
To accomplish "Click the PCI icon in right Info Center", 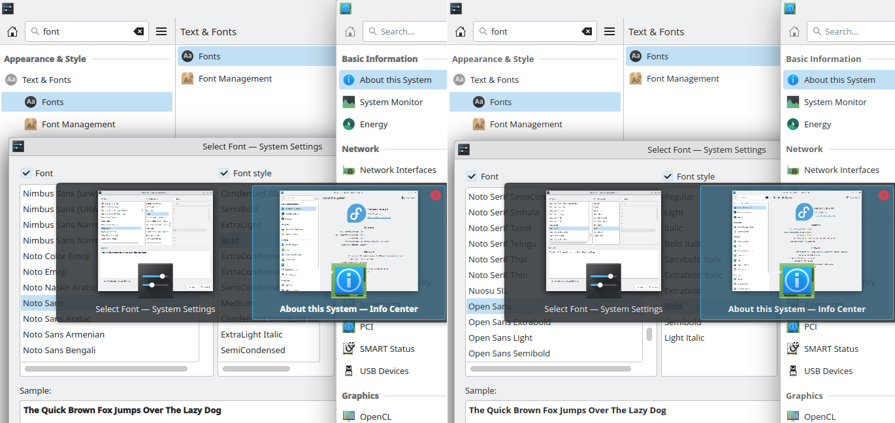I will (793, 326).
